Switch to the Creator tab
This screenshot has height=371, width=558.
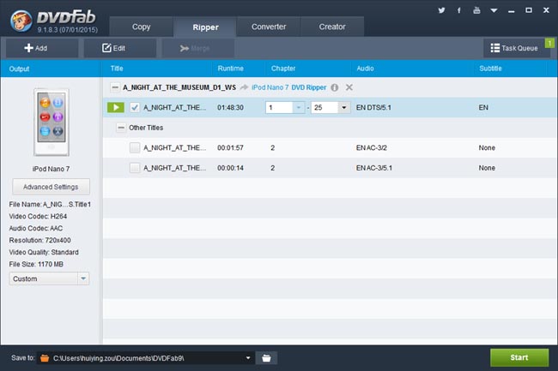332,27
